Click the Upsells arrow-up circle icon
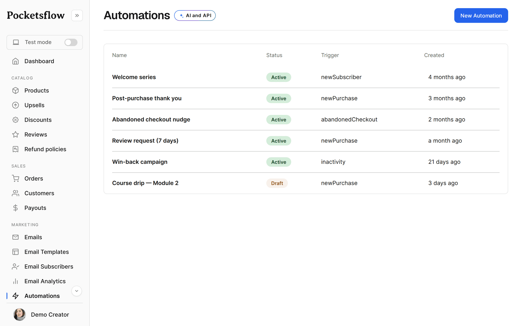 [16, 105]
